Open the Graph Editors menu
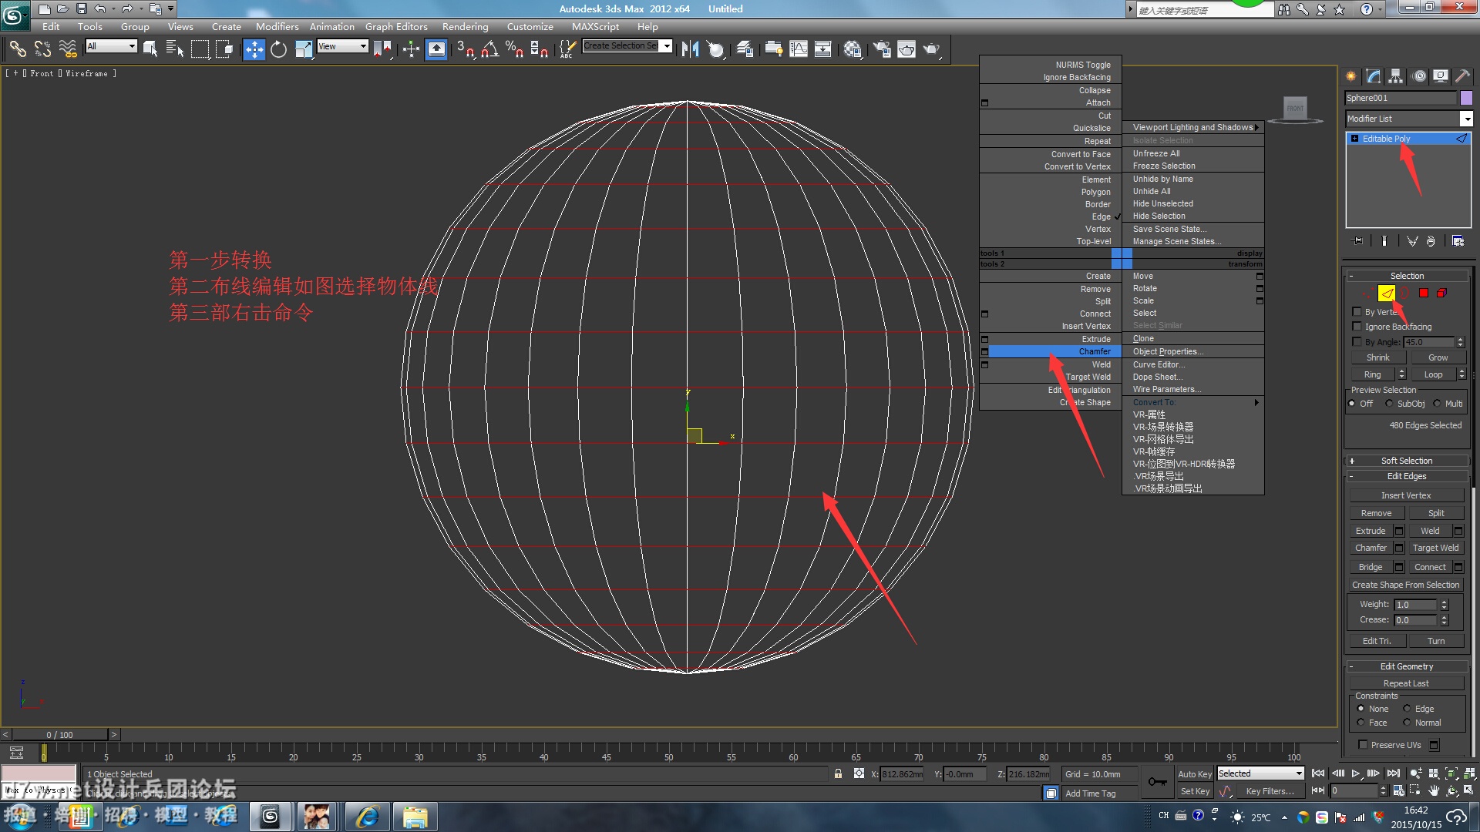Viewport: 1480px width, 832px height. 396,27
